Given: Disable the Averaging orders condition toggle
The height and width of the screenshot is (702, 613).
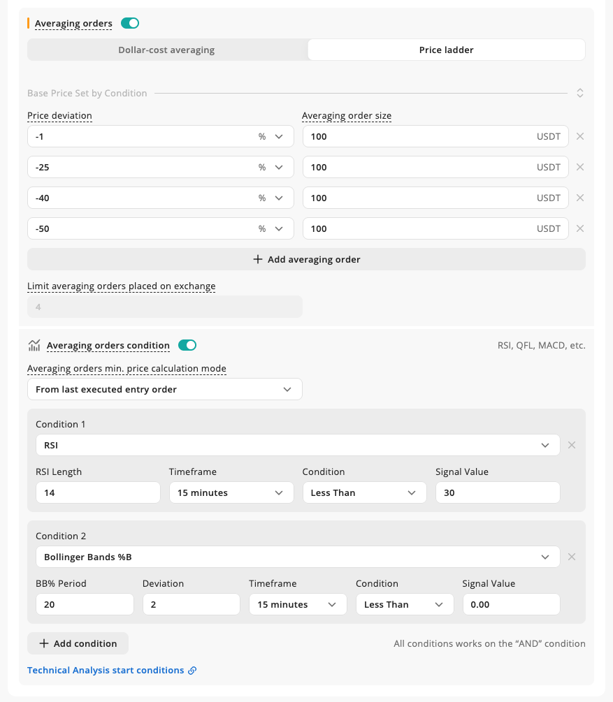Looking at the screenshot, I should click(187, 345).
